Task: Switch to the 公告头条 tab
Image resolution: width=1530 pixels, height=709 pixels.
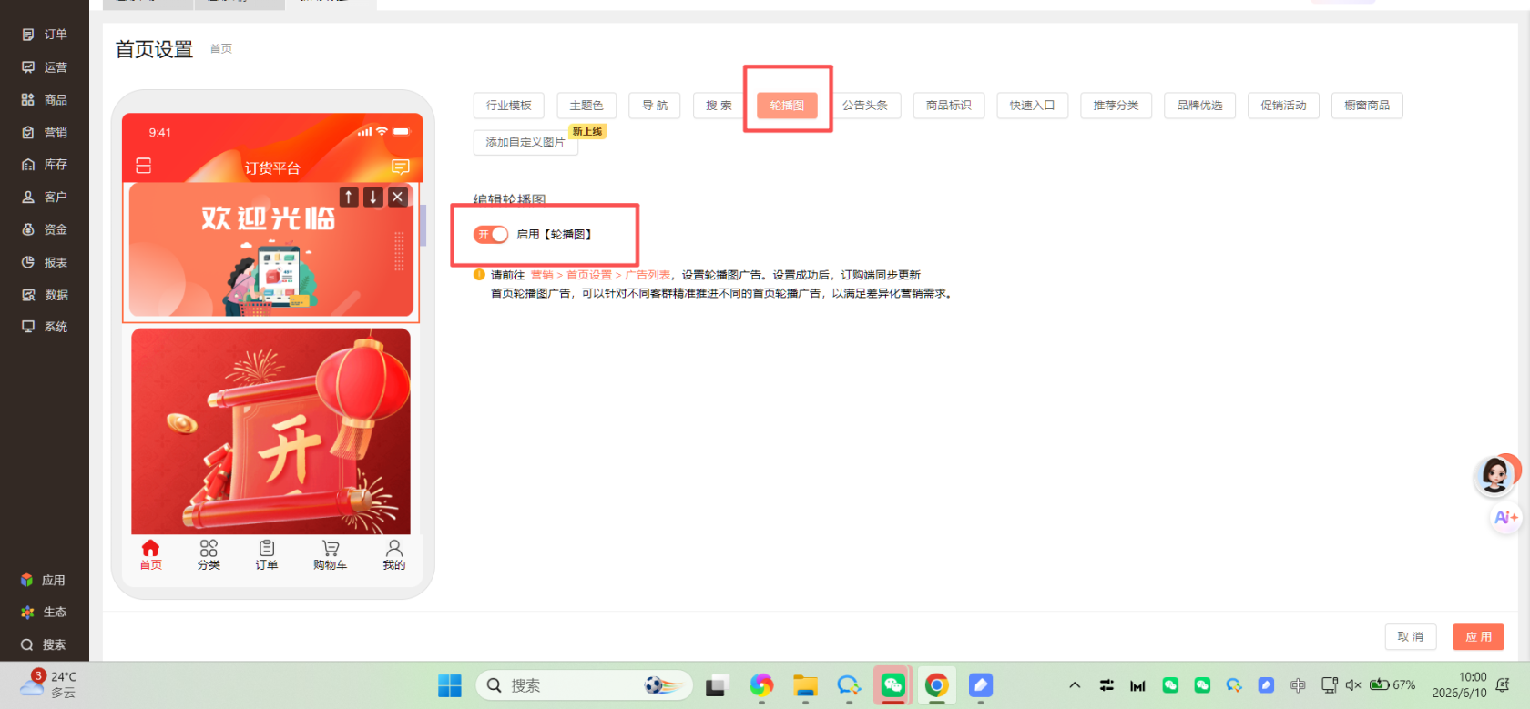Action: tap(865, 106)
